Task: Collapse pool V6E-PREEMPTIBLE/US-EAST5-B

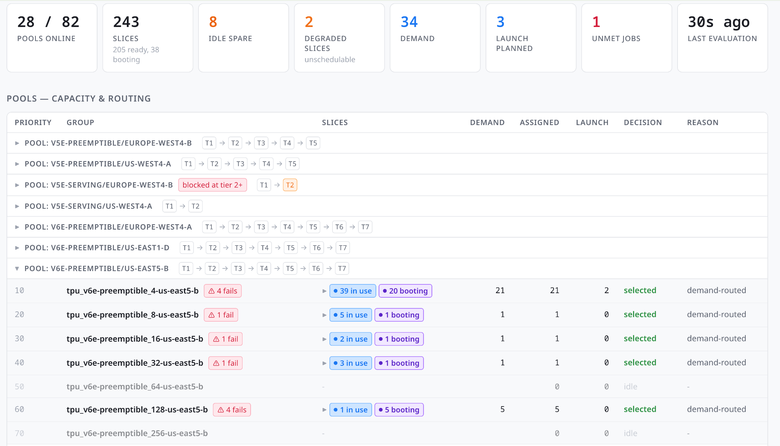Action: click(17, 268)
